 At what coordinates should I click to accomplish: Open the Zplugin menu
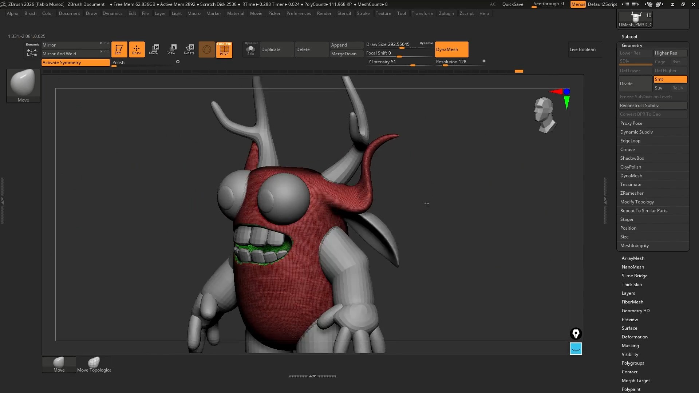tap(446, 13)
